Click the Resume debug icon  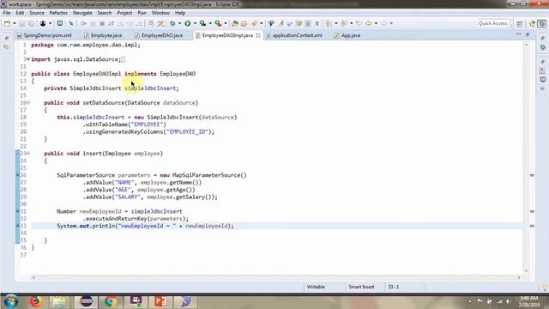(x=84, y=23)
